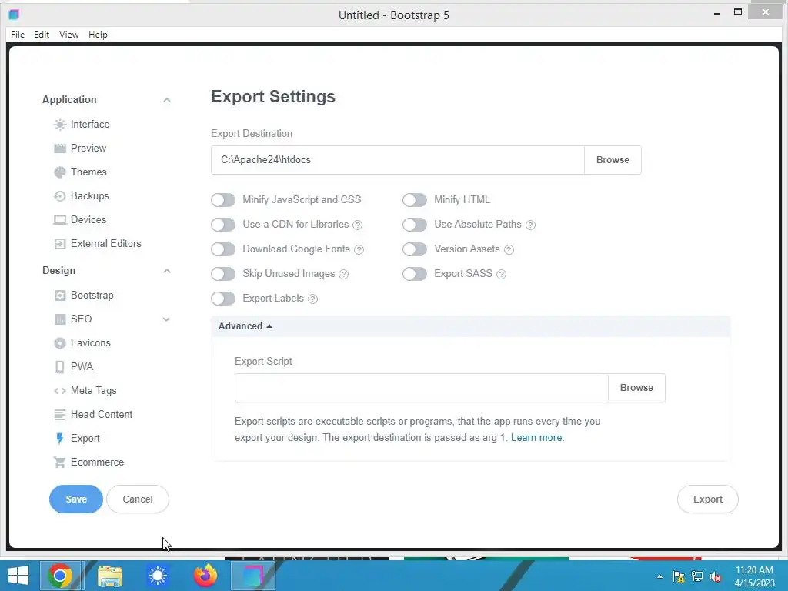Image resolution: width=788 pixels, height=591 pixels.
Task: Toggle Skip Unused Images switch
Action: tap(223, 274)
